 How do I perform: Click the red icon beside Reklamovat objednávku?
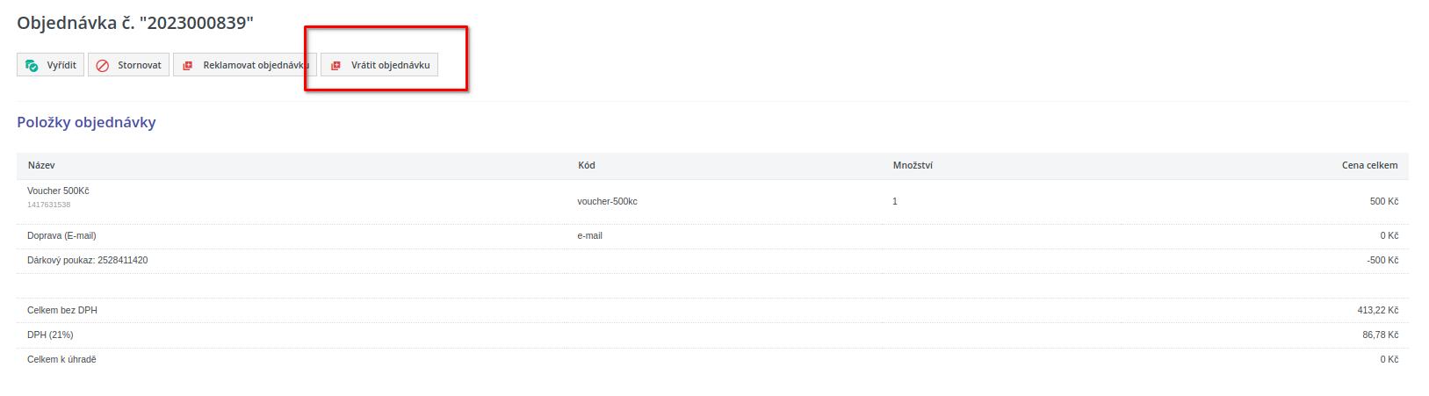click(x=188, y=66)
